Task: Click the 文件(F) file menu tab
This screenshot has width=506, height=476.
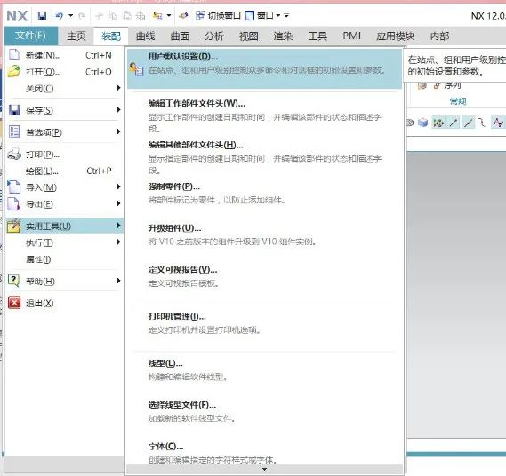Action: click(x=31, y=36)
